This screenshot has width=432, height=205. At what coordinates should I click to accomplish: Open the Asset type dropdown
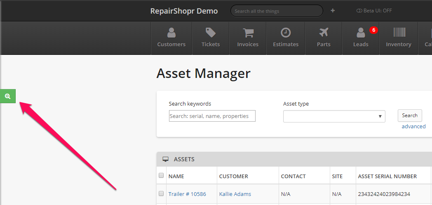coord(334,116)
